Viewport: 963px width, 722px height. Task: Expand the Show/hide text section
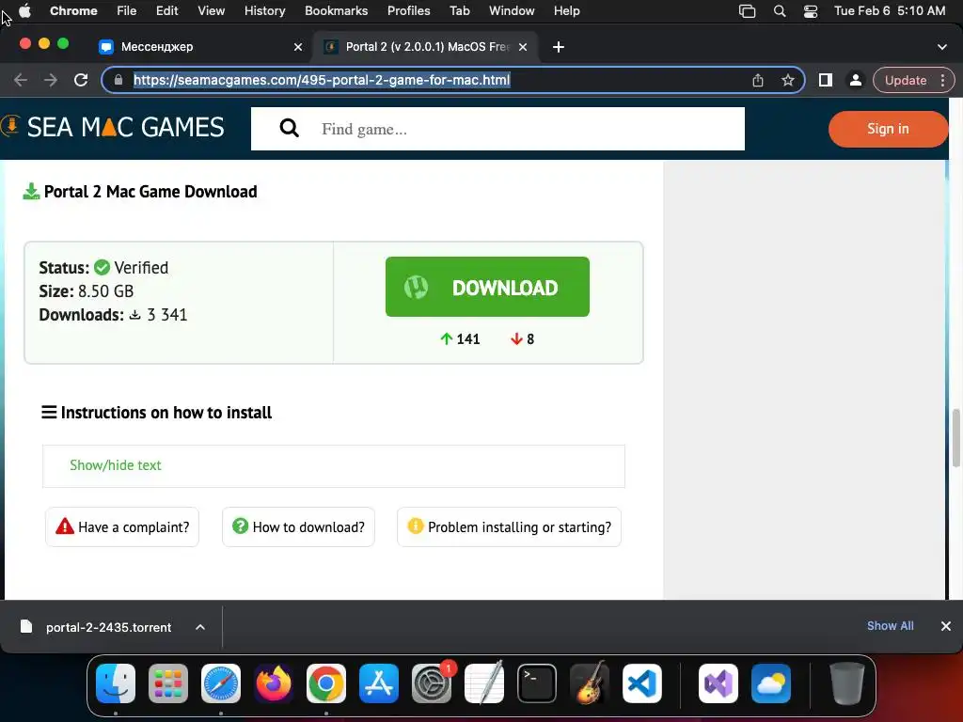pos(116,465)
